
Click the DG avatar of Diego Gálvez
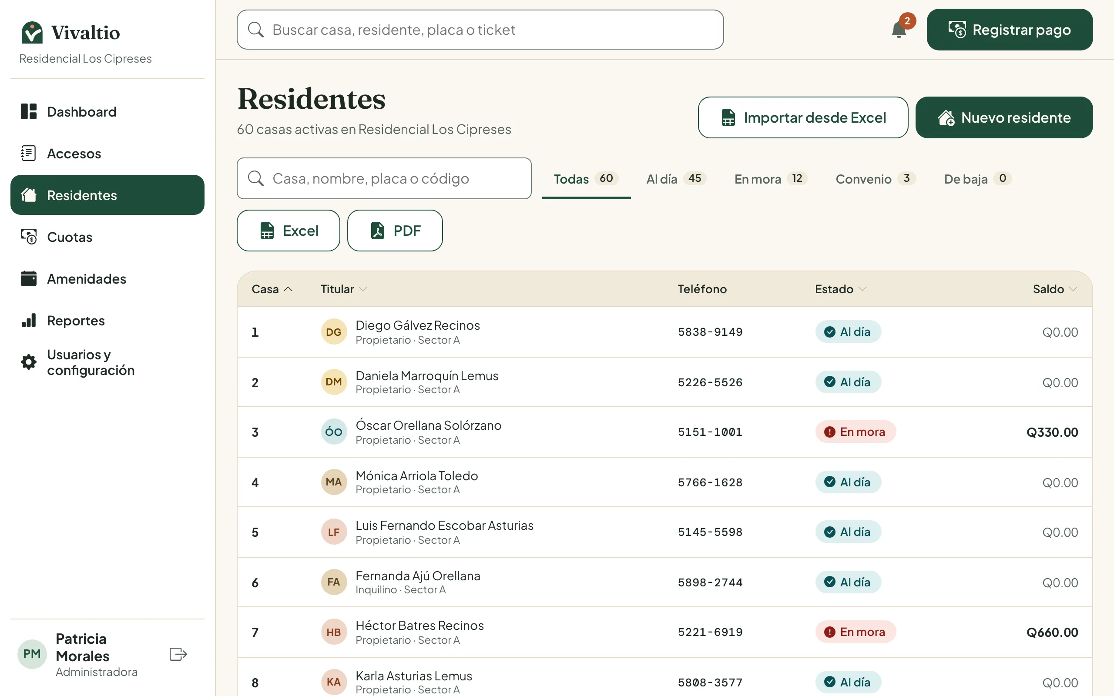[334, 332]
